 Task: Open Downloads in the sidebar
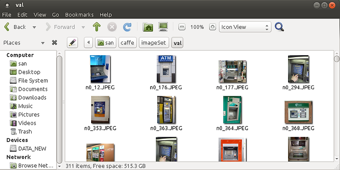[28, 98]
